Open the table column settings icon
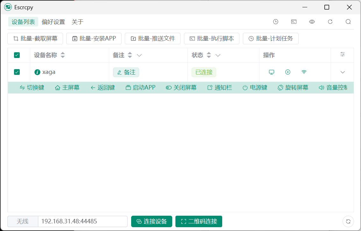Image resolution: width=361 pixels, height=231 pixels. pos(343,54)
